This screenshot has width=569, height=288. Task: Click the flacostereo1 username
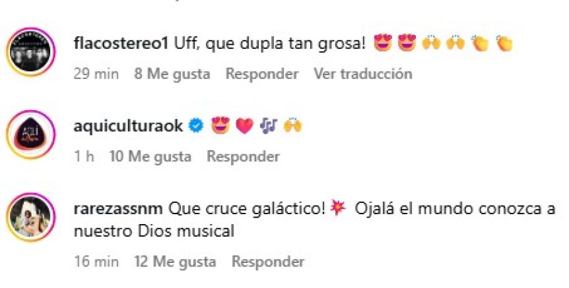tap(121, 44)
